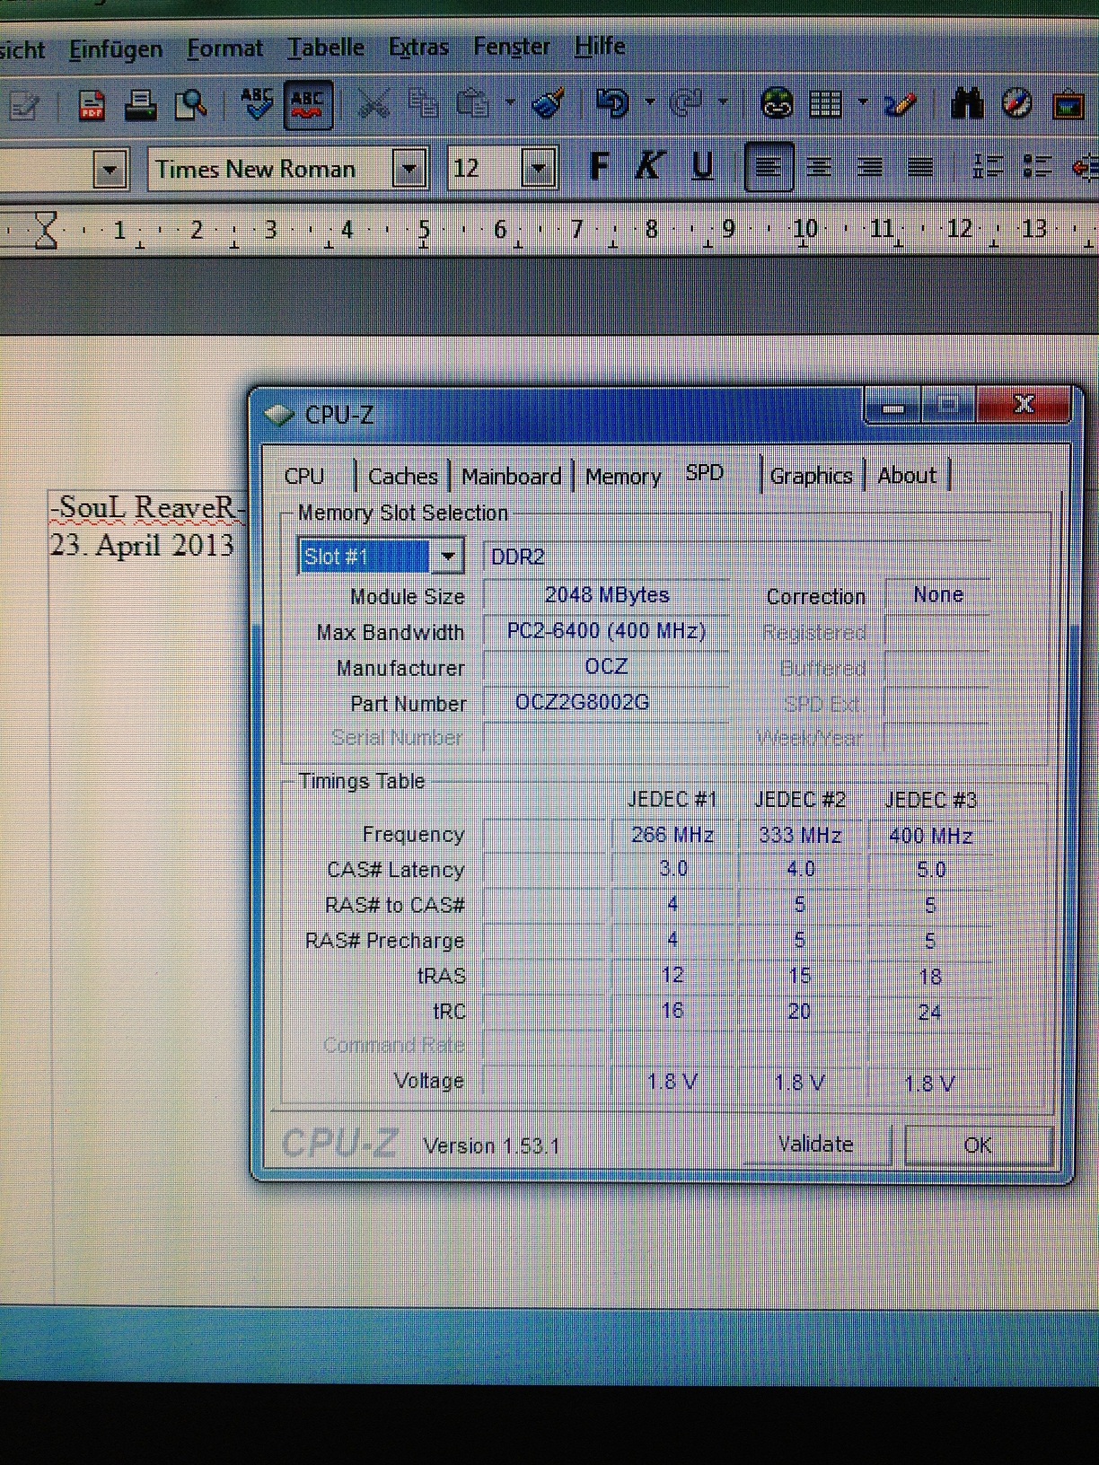Open the Navigator compass icon
This screenshot has height=1465, width=1099.
pos(1016,104)
